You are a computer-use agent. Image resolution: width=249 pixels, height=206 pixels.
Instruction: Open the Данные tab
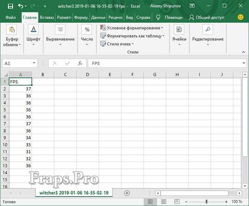98,17
